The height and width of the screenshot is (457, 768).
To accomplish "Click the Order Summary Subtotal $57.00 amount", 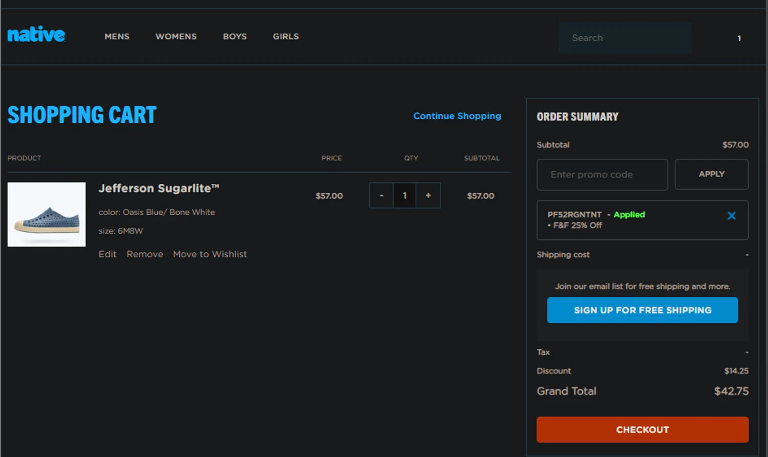I will coord(735,145).
